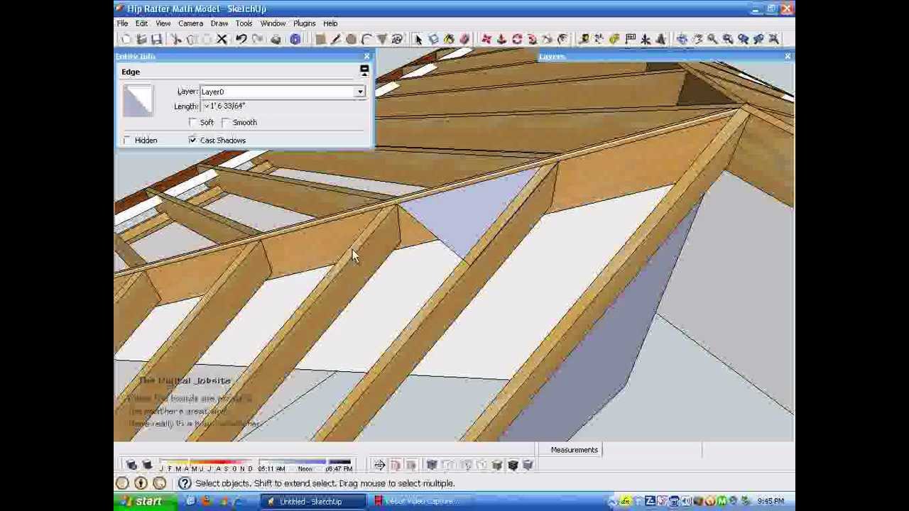This screenshot has height=511, width=909.
Task: Click the taskbar clock showing 9:45 PM
Action: pos(770,502)
